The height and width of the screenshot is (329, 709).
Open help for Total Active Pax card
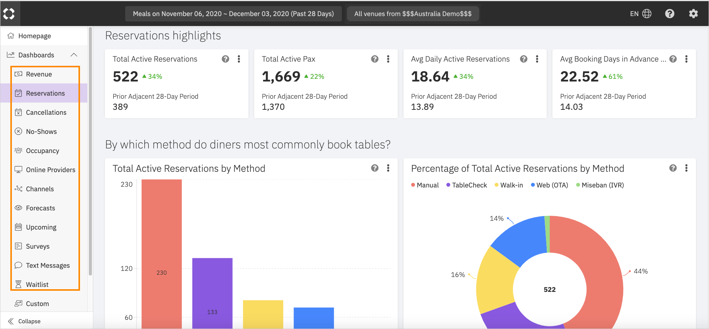point(375,59)
